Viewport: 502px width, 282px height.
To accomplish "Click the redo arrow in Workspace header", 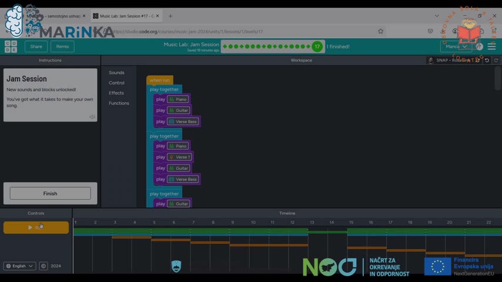I will (x=496, y=61).
